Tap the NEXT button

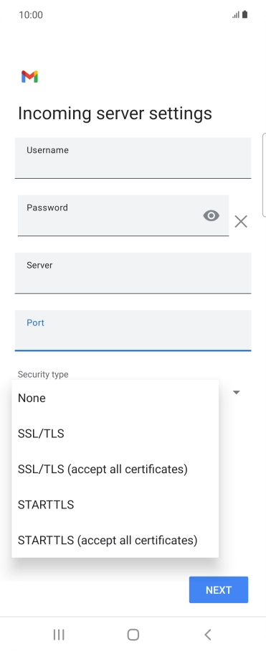click(x=219, y=590)
